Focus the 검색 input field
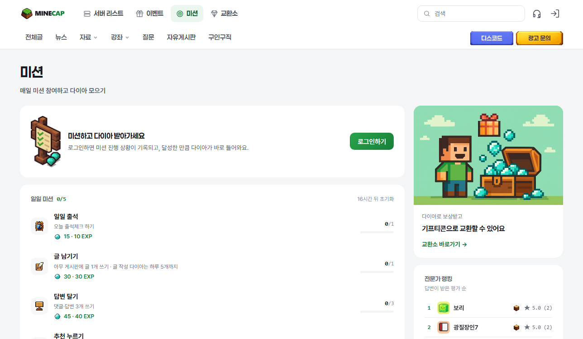The height and width of the screenshot is (339, 583). coord(471,14)
